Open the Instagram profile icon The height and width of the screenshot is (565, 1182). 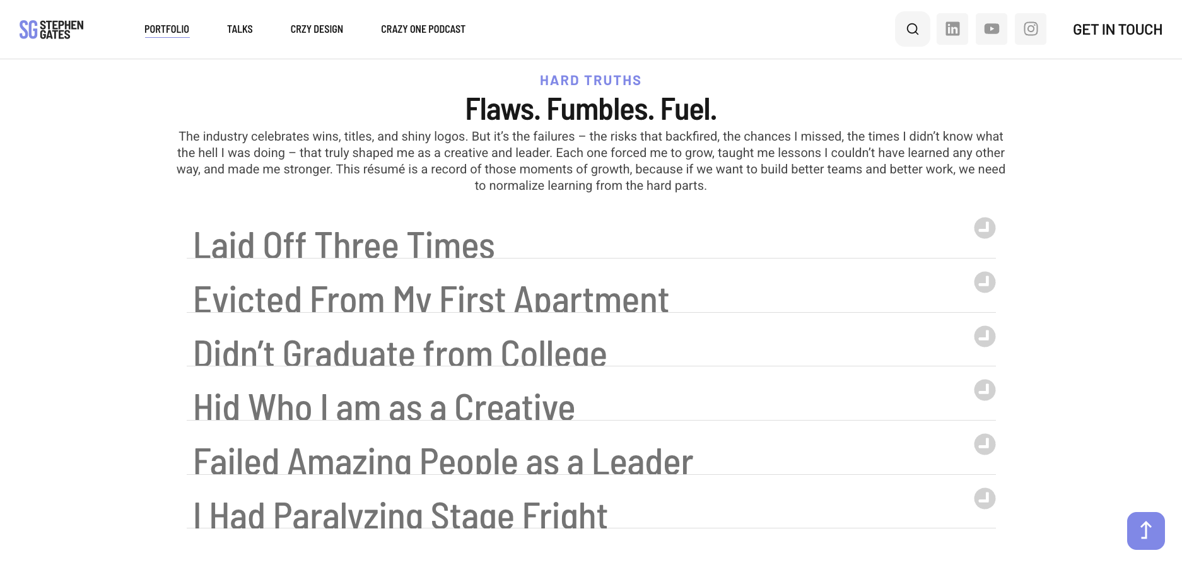(x=1030, y=29)
